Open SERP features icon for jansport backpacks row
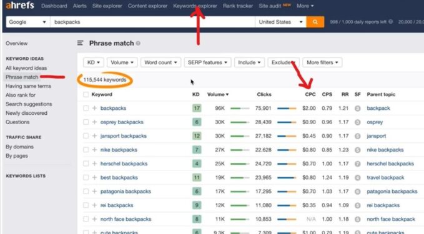424x234 pixels. 357,136
